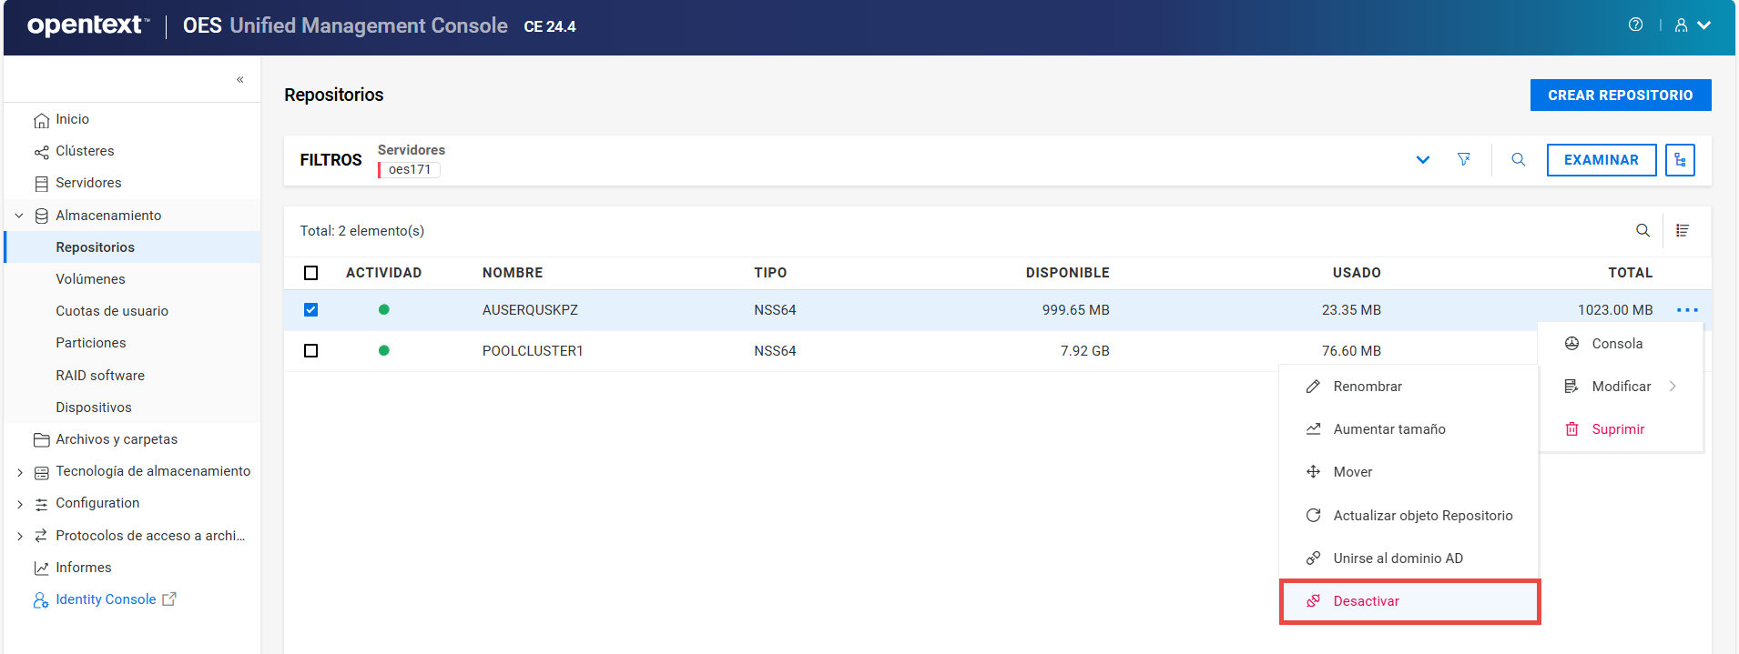Screen dimensions: 1739x654
Task: Click the table search magnifier icon
Action: click(x=1642, y=231)
